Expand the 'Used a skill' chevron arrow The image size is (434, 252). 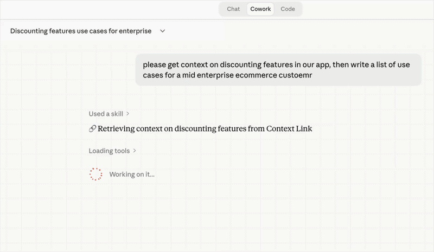coord(128,114)
